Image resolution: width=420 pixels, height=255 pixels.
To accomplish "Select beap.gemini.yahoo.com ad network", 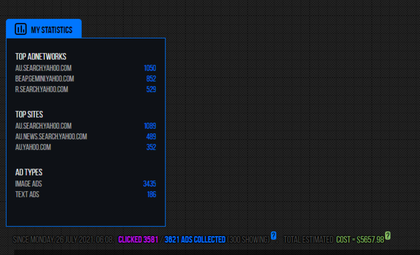I will (x=45, y=79).
